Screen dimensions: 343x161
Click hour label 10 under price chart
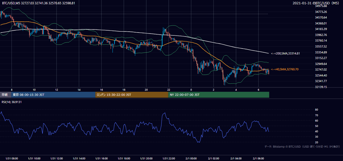34,89
